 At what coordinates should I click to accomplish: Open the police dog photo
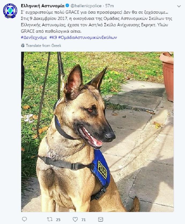click(97, 132)
